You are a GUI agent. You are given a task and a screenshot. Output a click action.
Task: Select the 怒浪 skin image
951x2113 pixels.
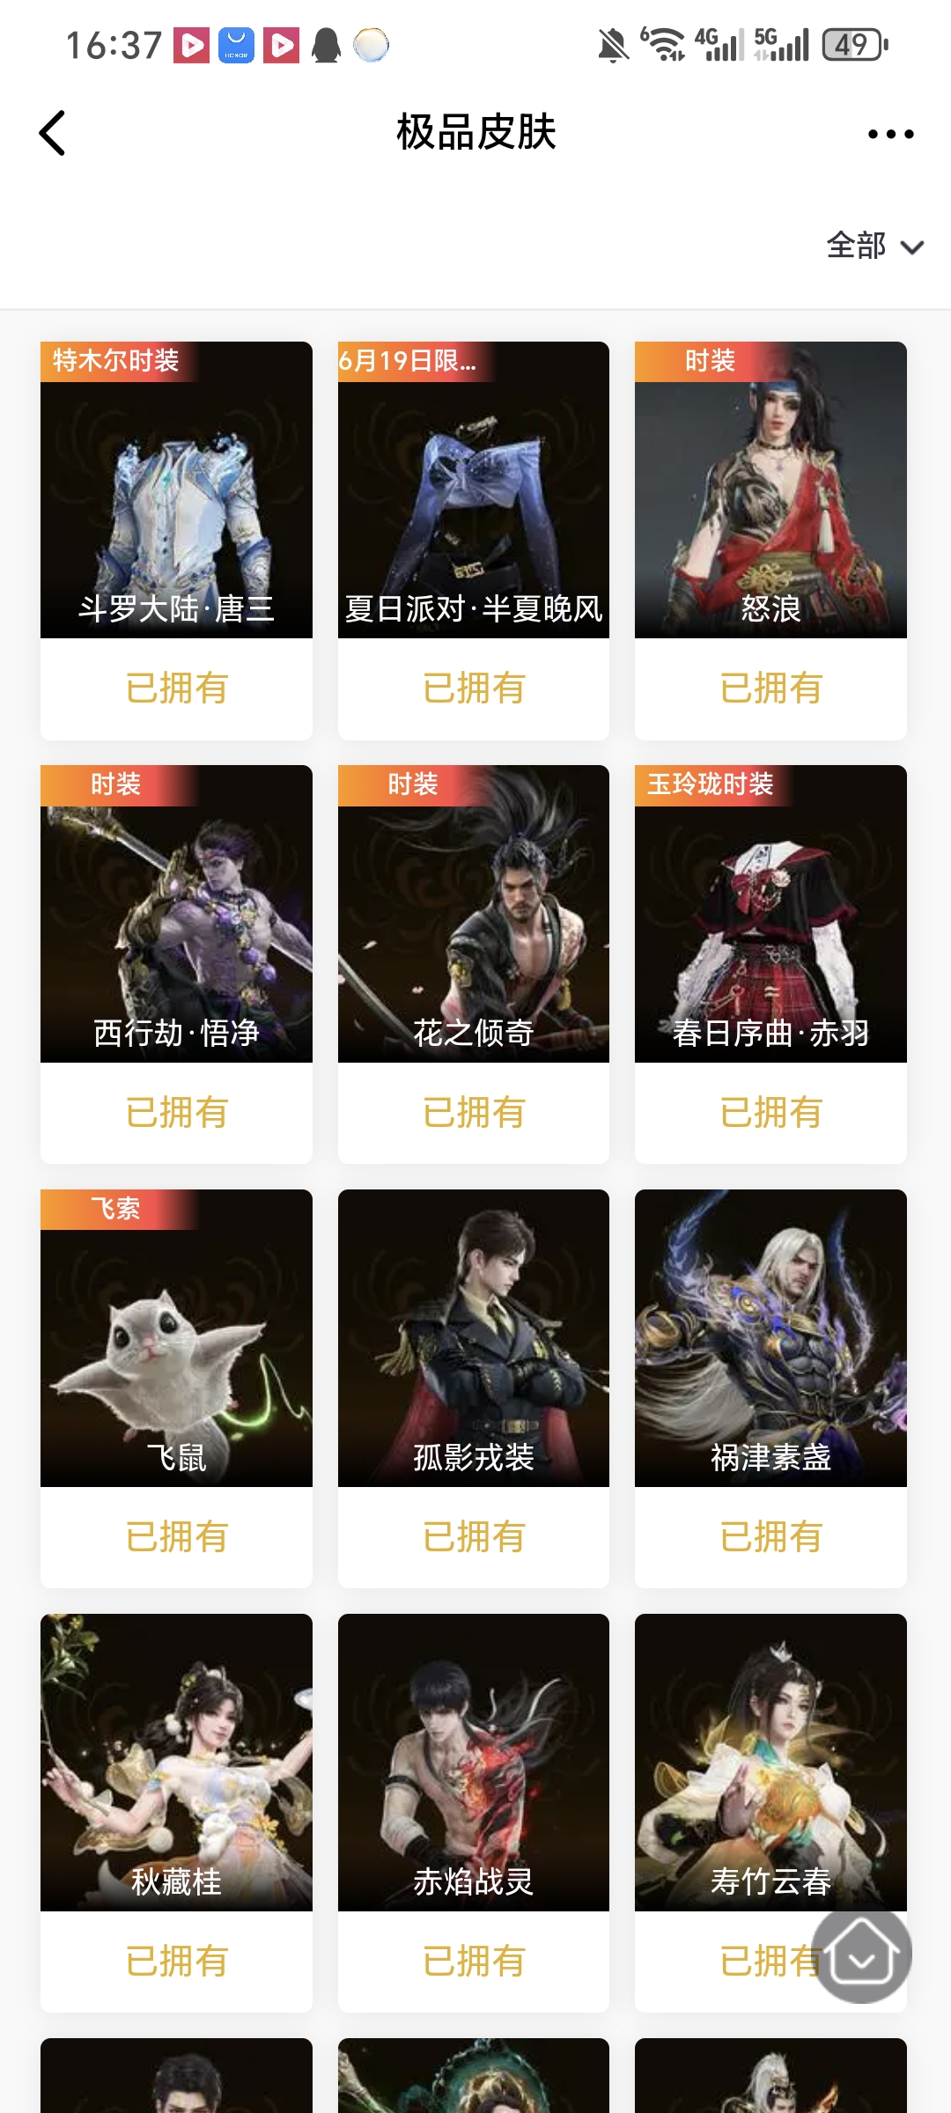[770, 490]
